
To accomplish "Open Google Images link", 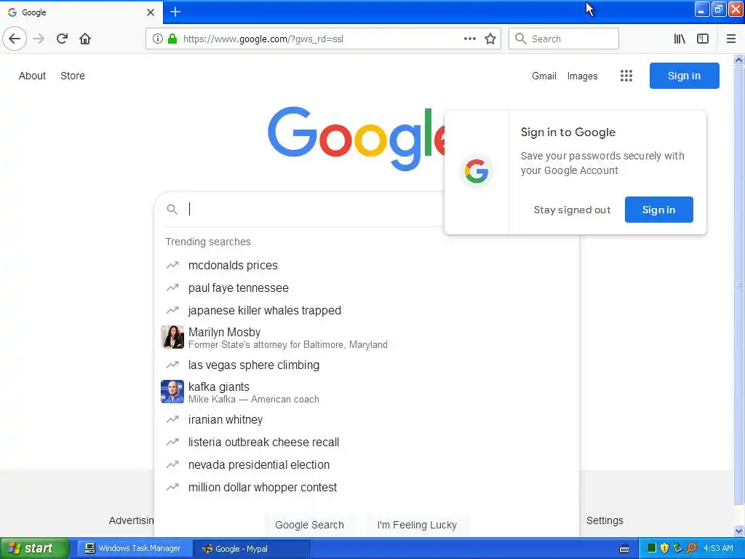I will click(x=583, y=76).
